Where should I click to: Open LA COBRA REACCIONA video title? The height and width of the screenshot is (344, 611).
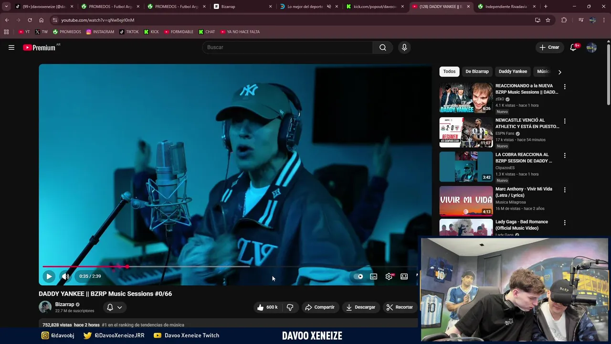click(524, 158)
